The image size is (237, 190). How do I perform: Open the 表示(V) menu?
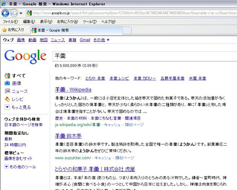point(46,22)
